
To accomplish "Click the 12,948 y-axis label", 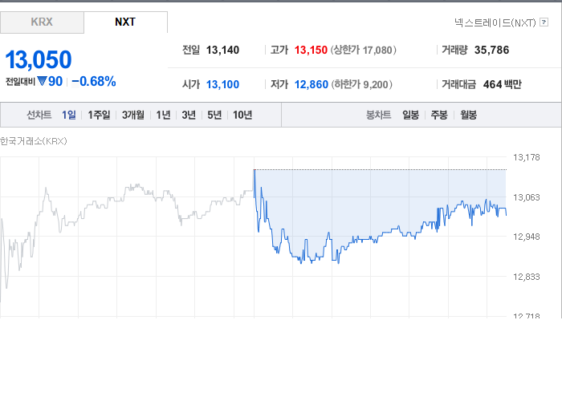I will pos(526,237).
